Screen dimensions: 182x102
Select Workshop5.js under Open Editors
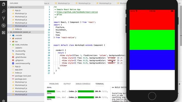(26, 26)
